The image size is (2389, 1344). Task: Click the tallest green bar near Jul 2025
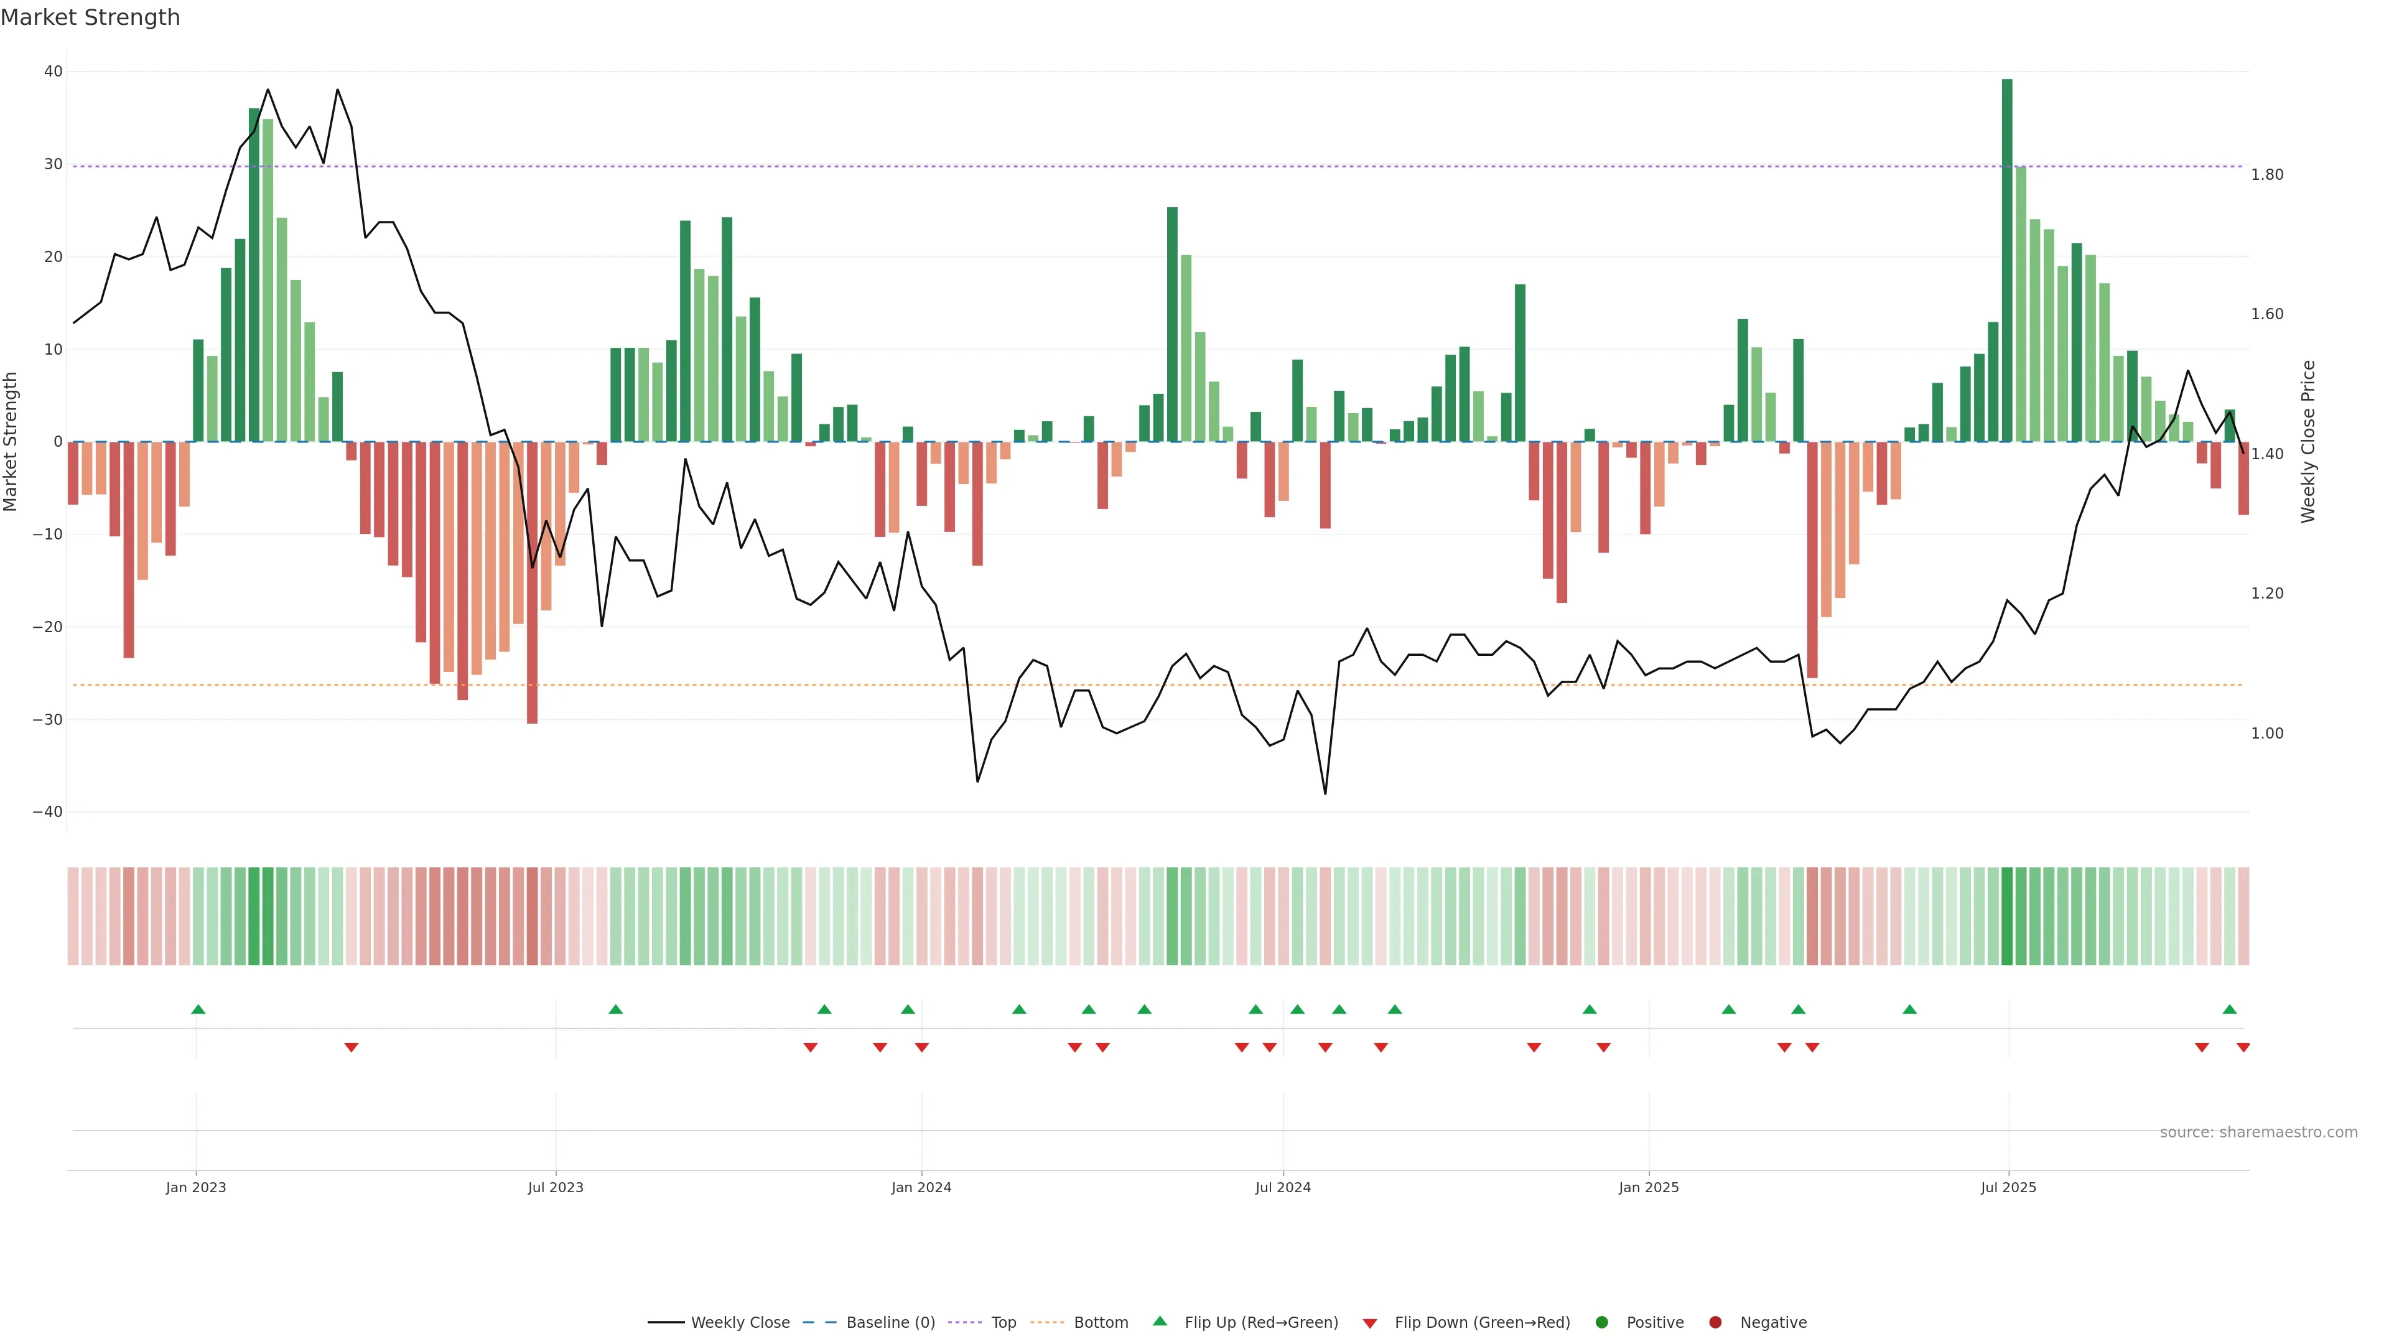click(x=2007, y=259)
